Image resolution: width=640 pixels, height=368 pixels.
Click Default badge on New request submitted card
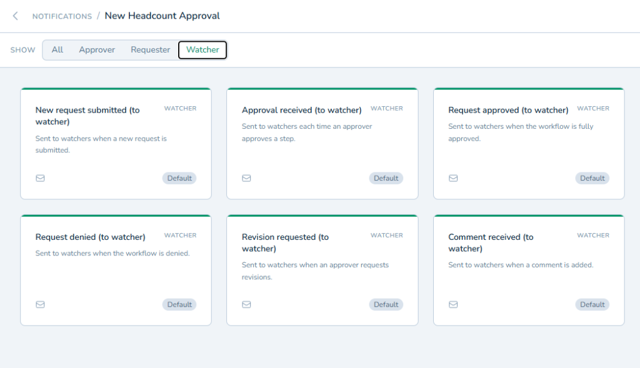click(179, 178)
